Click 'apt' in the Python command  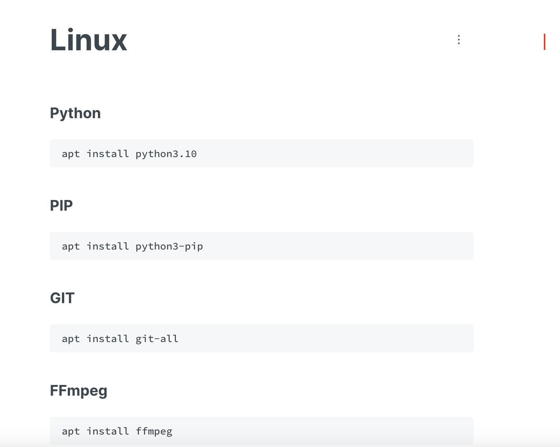71,154
